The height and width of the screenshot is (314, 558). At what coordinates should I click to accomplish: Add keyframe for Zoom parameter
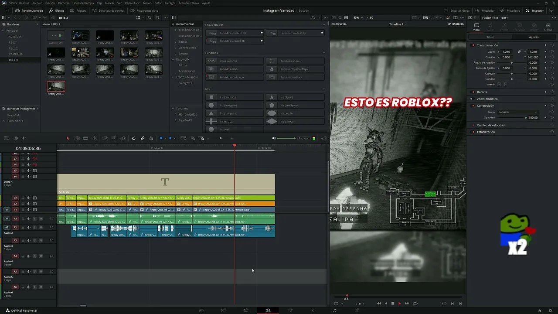[545, 51]
